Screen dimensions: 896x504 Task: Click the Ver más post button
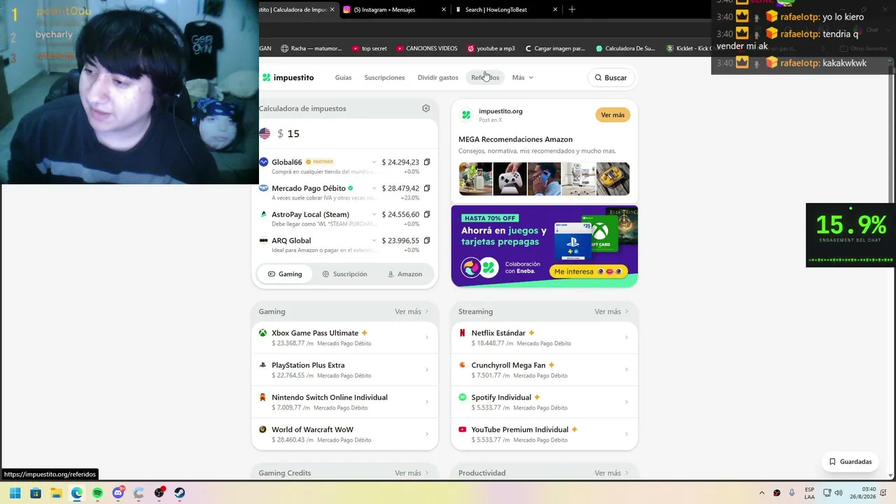612,115
